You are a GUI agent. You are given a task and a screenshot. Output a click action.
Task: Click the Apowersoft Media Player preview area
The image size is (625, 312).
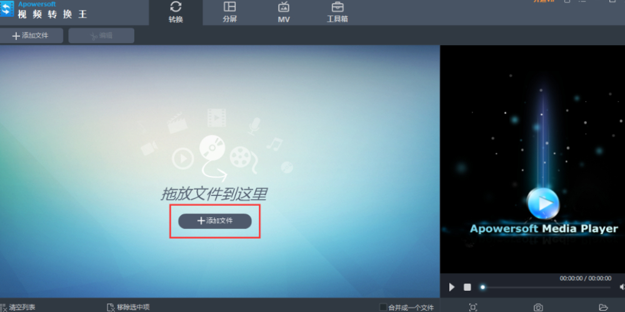pyautogui.click(x=532, y=159)
